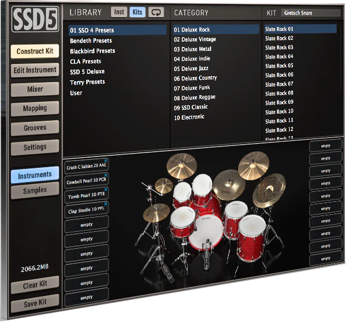346x322 pixels.
Task: Switch to the Mixer page
Action: coord(35,89)
